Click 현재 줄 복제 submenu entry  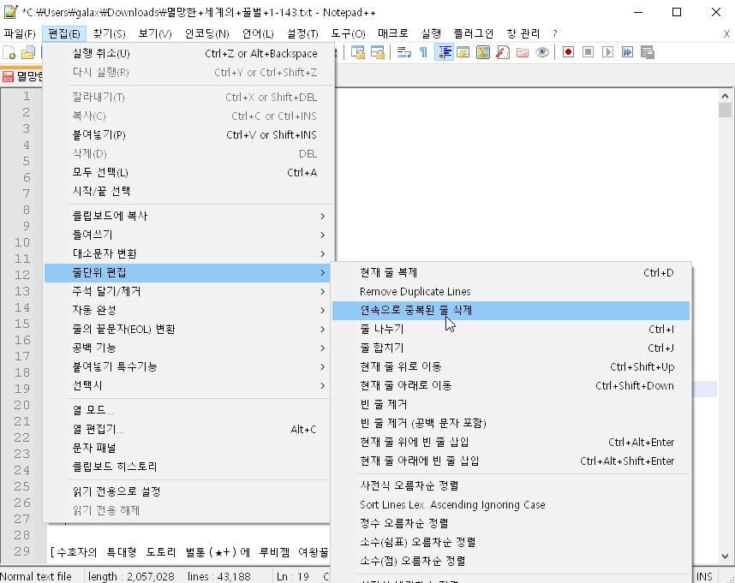511,272
